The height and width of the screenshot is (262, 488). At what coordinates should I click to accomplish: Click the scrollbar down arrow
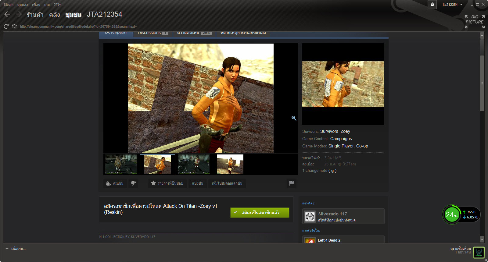(482, 239)
